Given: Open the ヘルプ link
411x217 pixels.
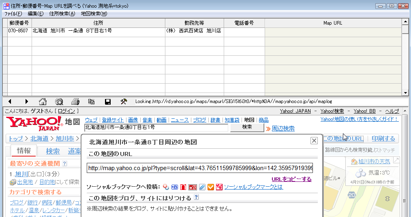Looking at the screenshot, I should tap(392, 111).
